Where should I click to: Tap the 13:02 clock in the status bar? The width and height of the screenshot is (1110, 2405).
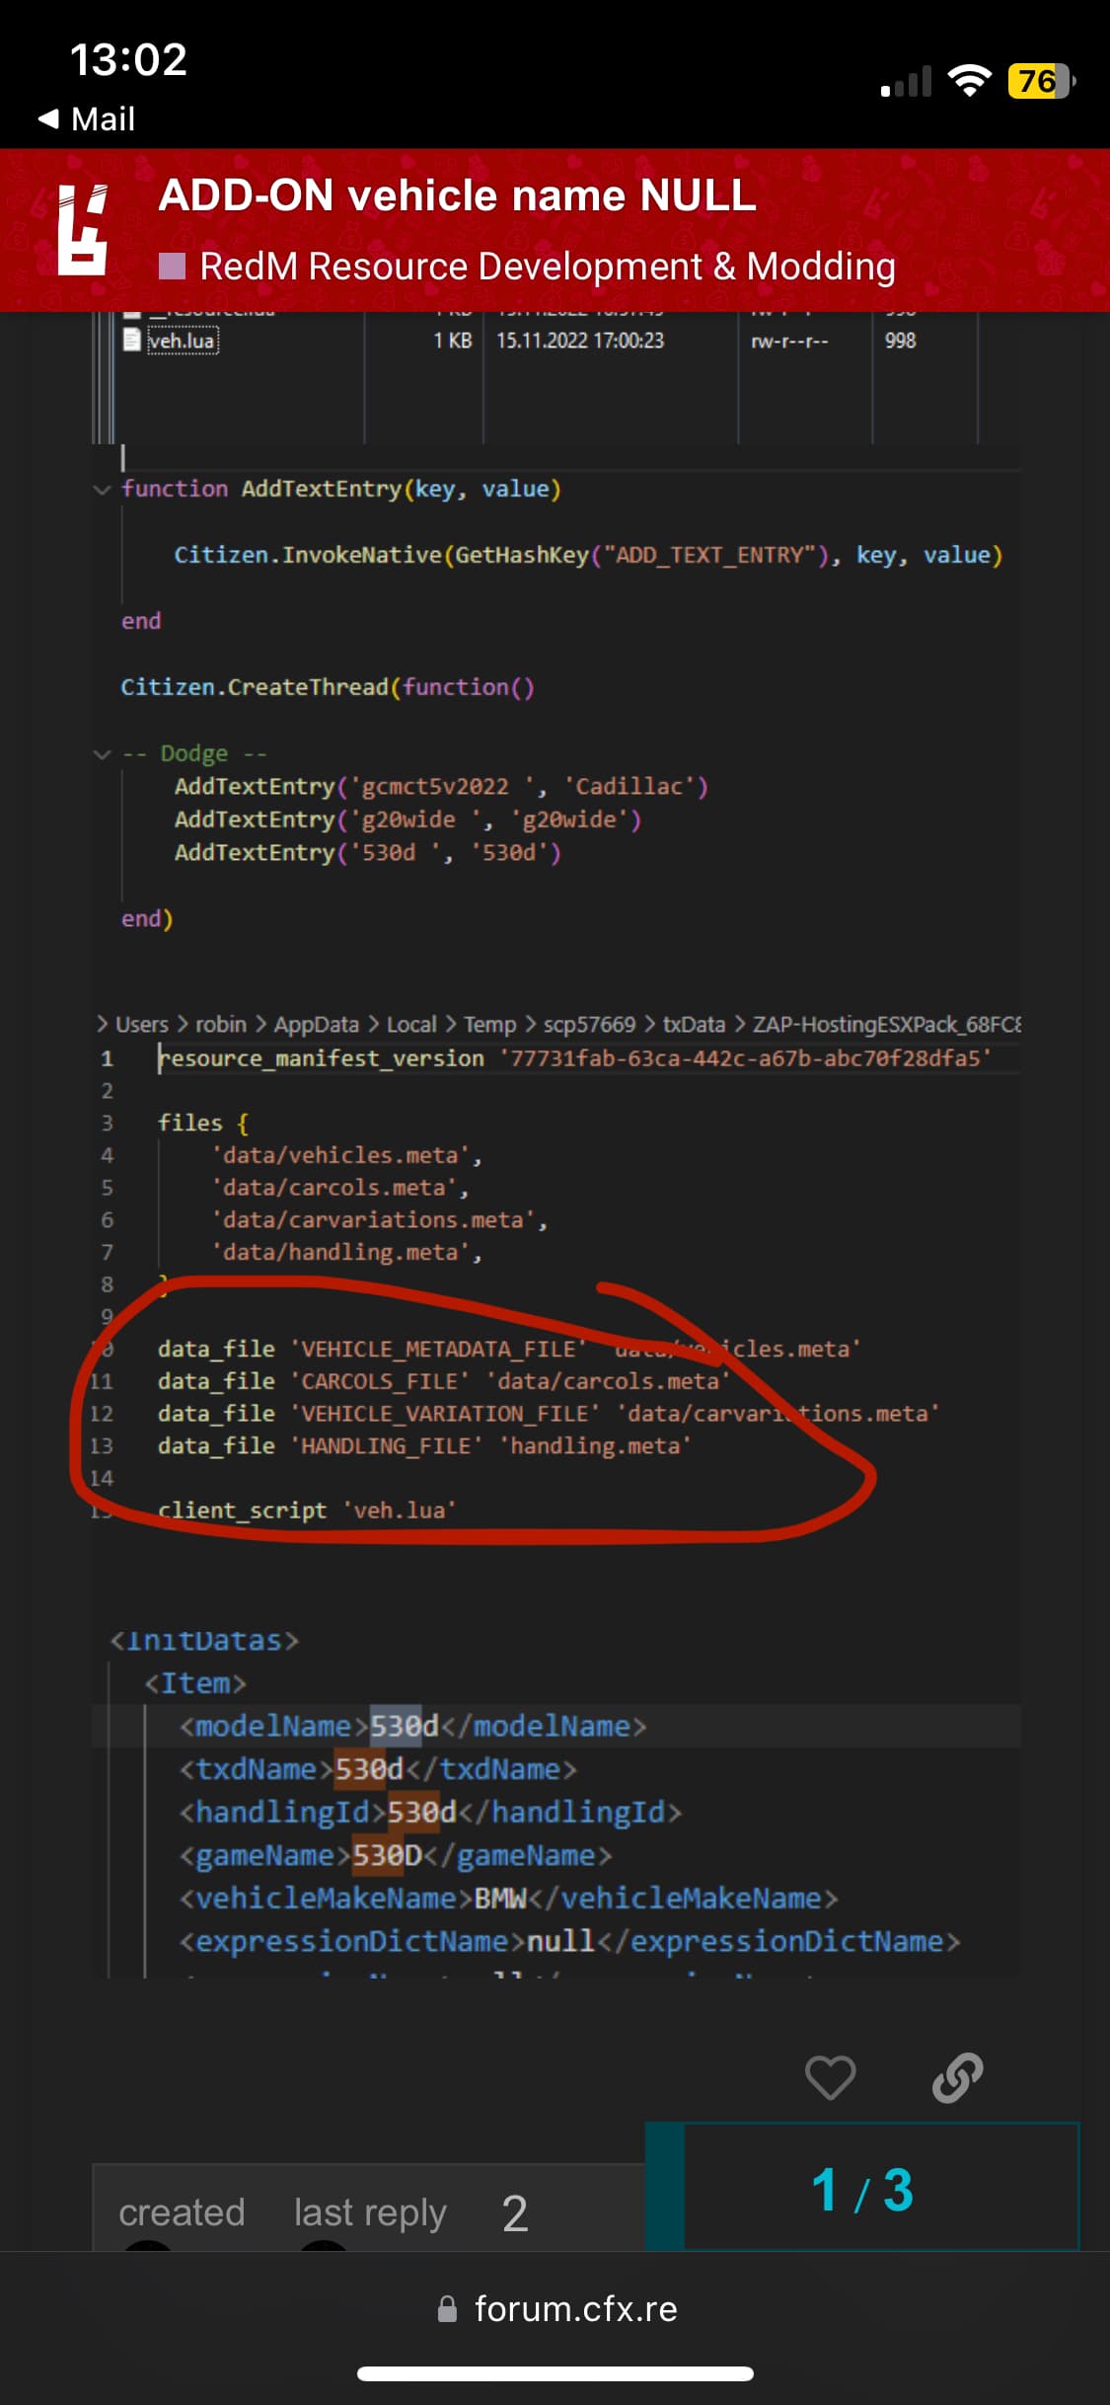[128, 59]
